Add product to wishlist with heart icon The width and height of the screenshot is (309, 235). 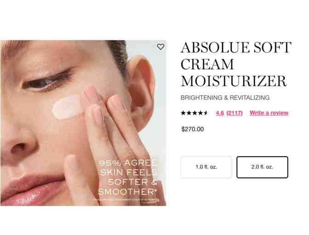coord(160,47)
